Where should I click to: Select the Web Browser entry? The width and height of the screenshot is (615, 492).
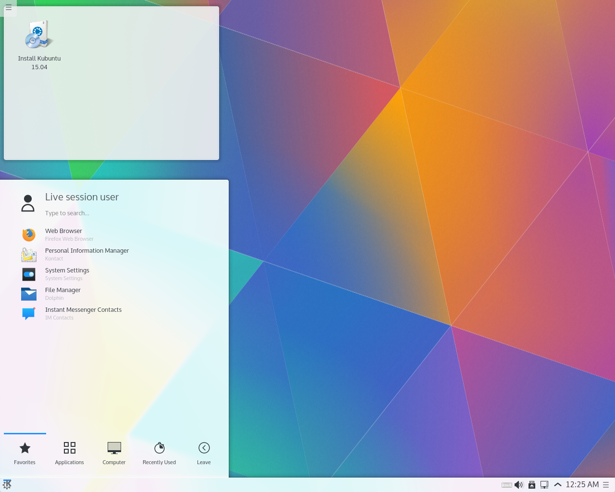pyautogui.click(x=115, y=234)
